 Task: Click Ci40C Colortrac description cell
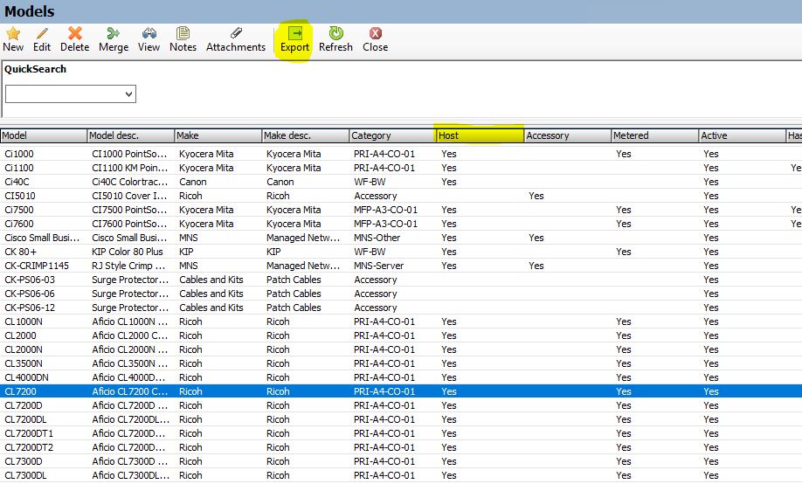tap(130, 182)
